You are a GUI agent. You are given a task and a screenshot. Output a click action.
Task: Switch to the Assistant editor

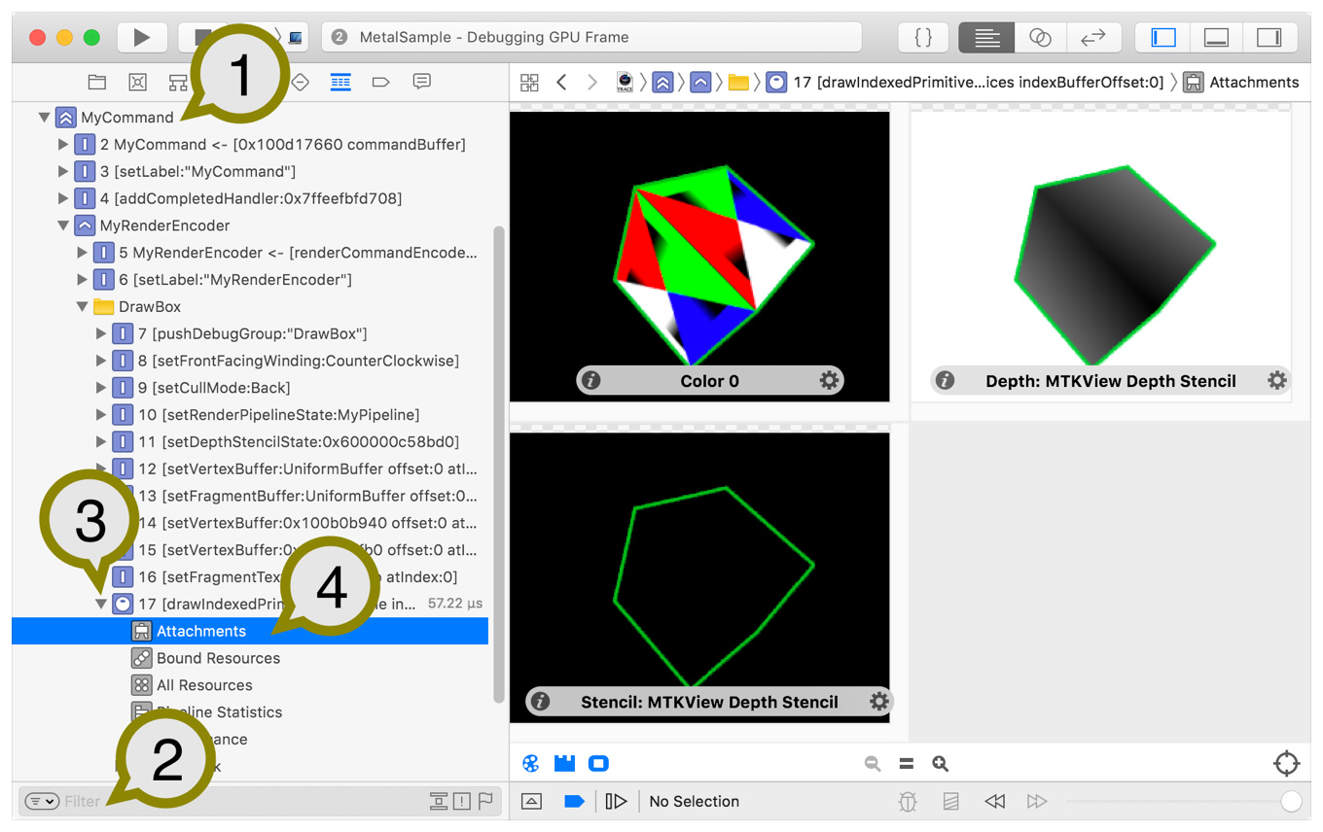1041,37
